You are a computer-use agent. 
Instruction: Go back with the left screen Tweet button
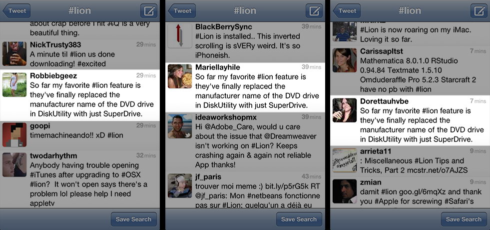16,11
